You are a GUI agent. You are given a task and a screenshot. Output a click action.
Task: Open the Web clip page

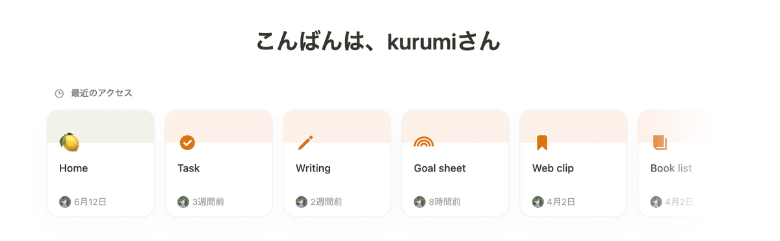point(573,163)
